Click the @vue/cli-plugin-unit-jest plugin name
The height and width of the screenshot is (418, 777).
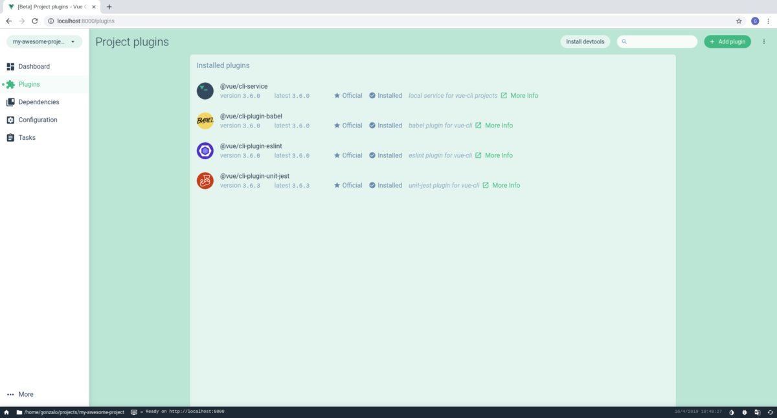tap(254, 176)
